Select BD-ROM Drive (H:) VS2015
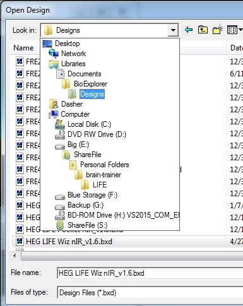243x306 pixels. pos(123,215)
